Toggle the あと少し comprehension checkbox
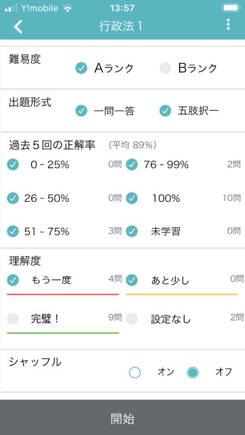 pos(132,280)
